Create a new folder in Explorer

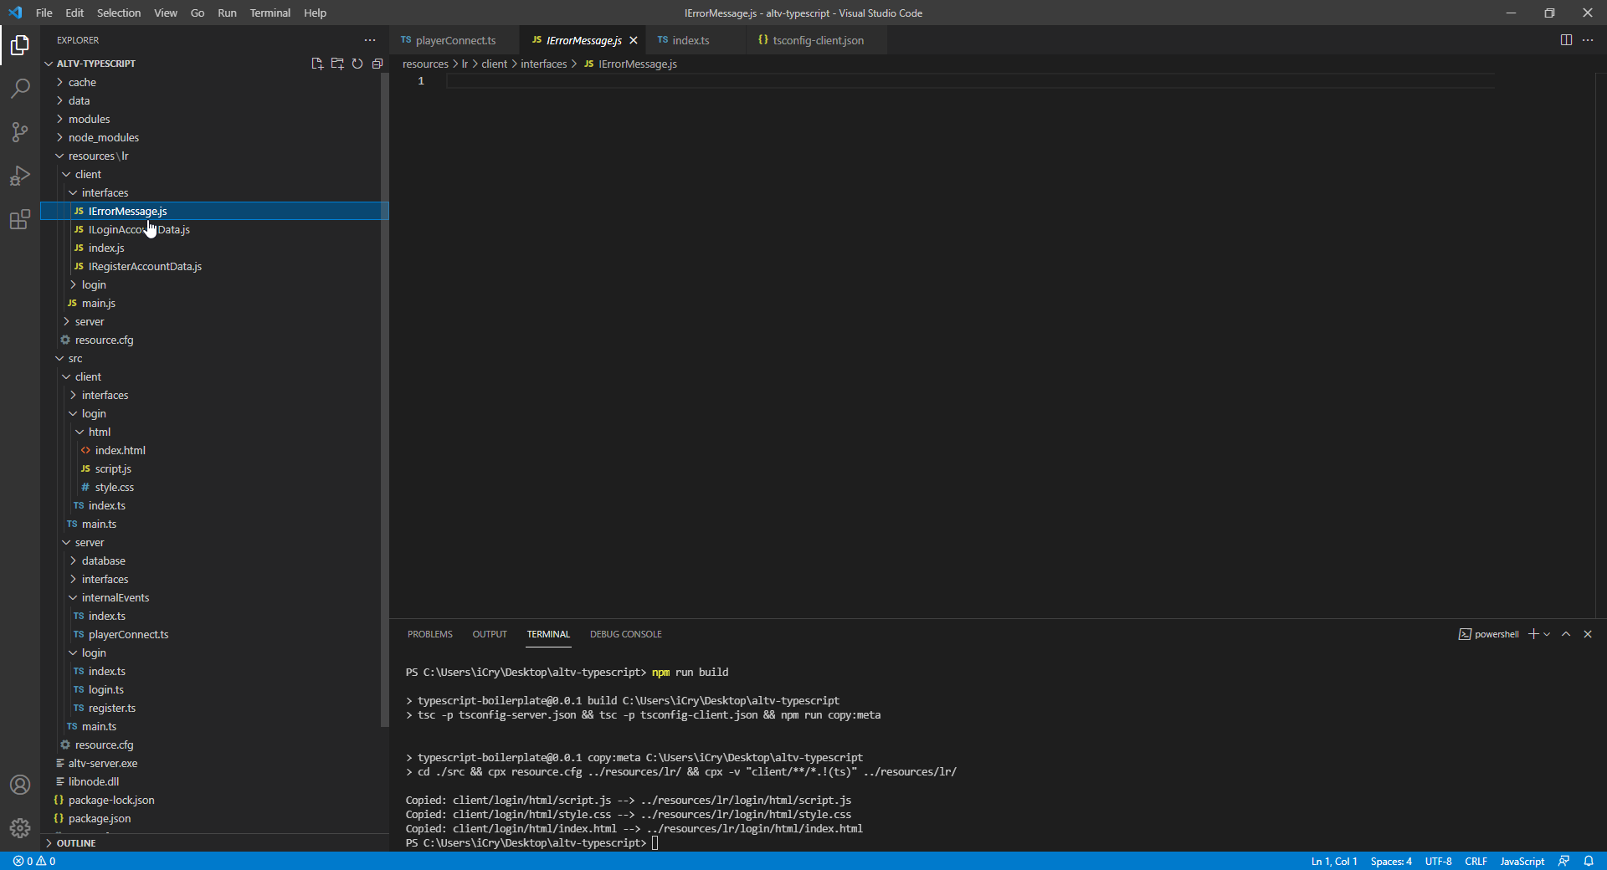pyautogui.click(x=337, y=64)
